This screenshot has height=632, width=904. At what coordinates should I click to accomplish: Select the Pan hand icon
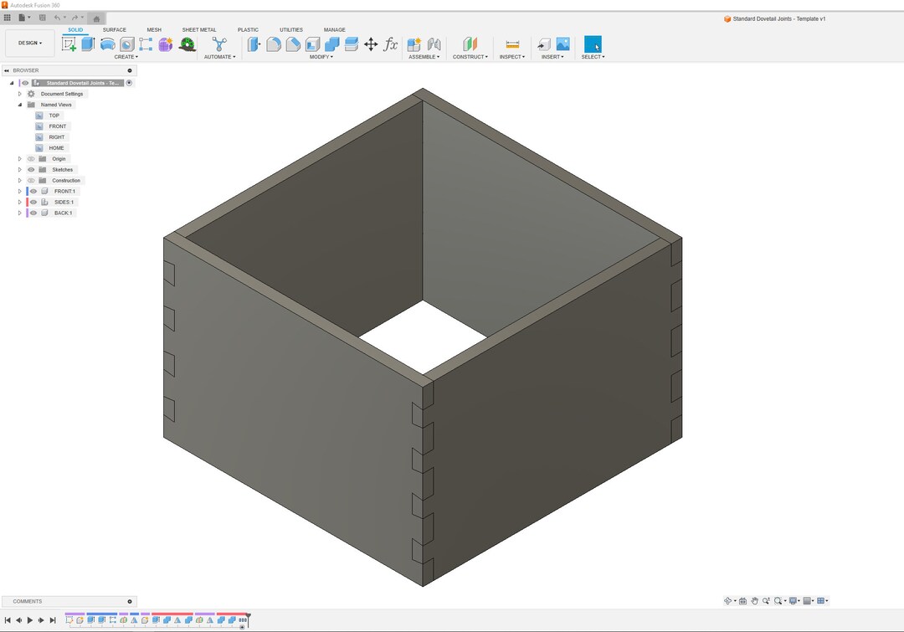754,601
